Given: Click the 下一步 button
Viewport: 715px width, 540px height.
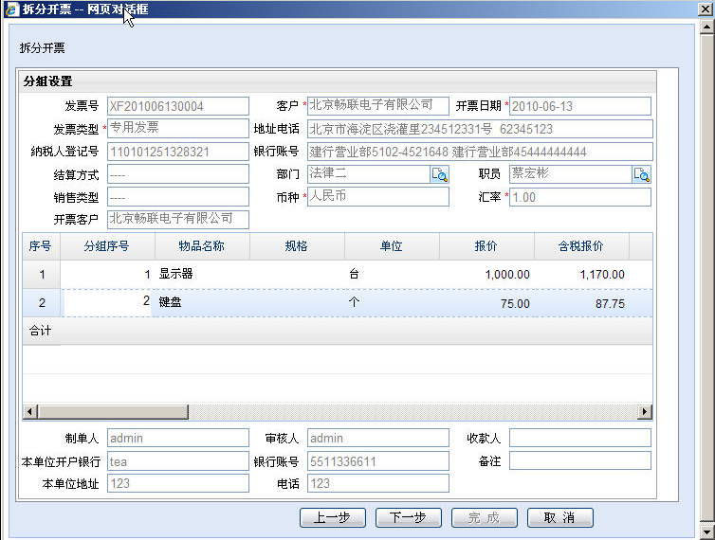Looking at the screenshot, I should point(408,517).
